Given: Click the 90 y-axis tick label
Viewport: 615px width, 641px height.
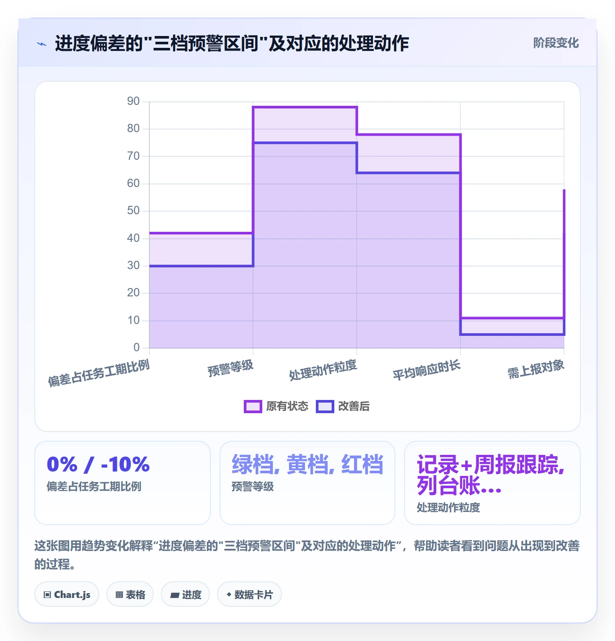Looking at the screenshot, I should pos(133,101).
